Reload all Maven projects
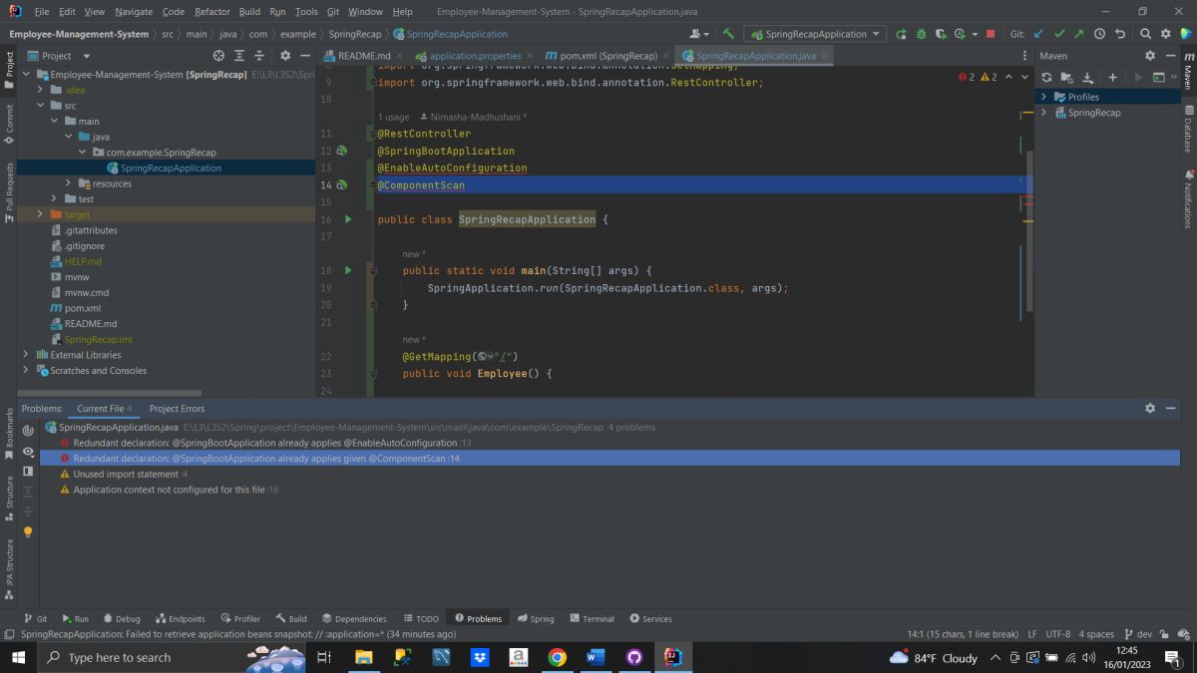The height and width of the screenshot is (673, 1197). 1046,77
